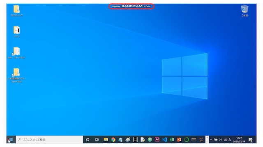Launch Visual Studio Code from the taskbar
This screenshot has width=263, height=147.
click(164, 140)
